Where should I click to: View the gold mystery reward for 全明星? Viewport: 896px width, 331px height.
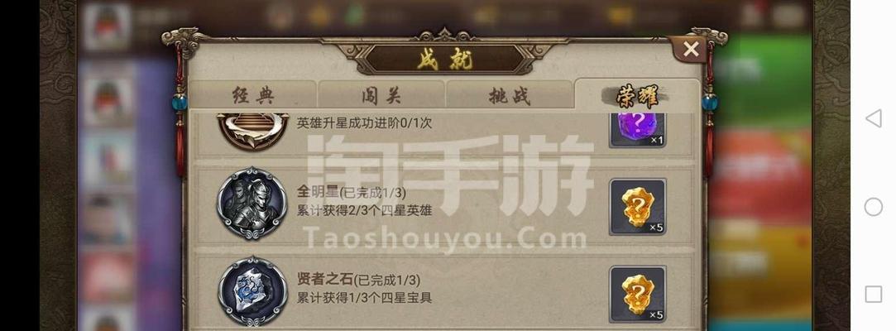point(638,207)
